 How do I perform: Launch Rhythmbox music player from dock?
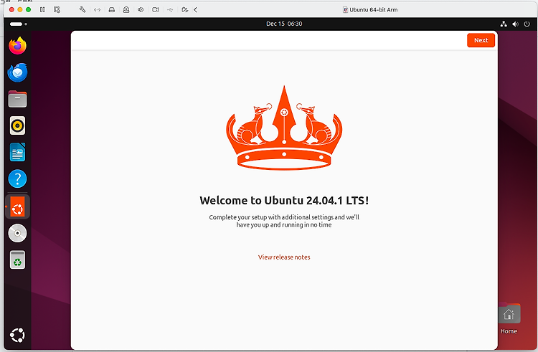click(17, 125)
